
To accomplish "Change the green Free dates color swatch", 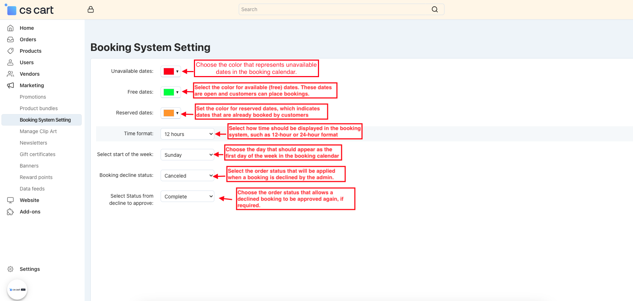I will click(x=169, y=92).
